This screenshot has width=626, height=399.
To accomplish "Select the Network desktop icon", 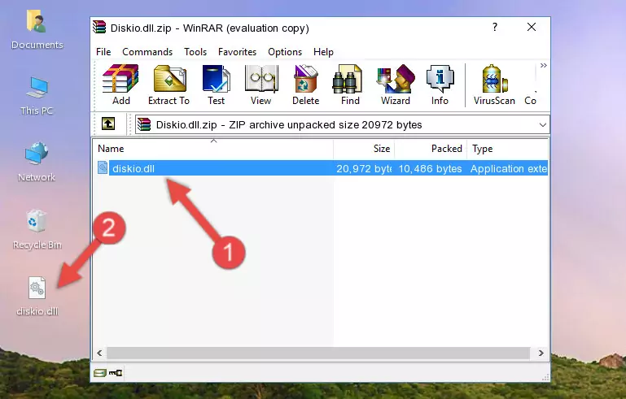I will coord(37,163).
